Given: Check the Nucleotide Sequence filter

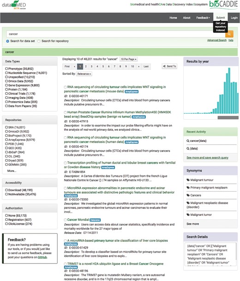Looking at the screenshot, I should click(6, 73).
